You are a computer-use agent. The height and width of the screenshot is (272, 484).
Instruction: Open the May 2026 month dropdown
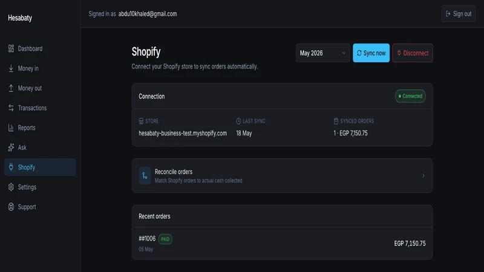(x=323, y=53)
